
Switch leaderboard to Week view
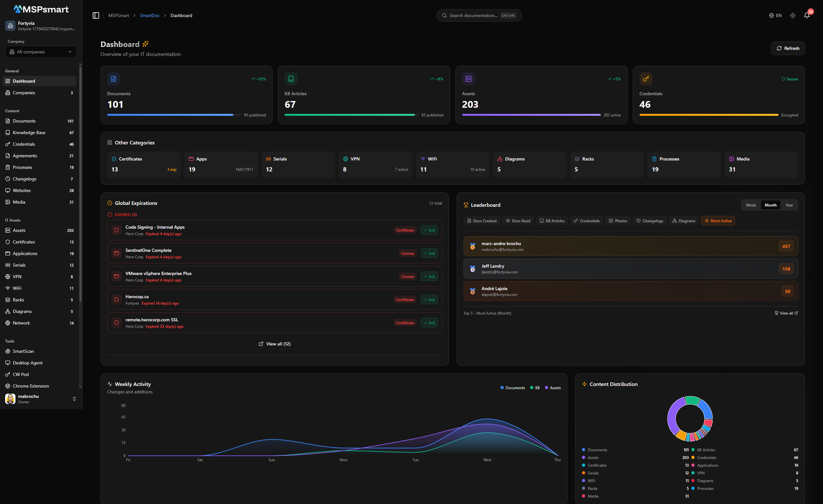(x=751, y=205)
